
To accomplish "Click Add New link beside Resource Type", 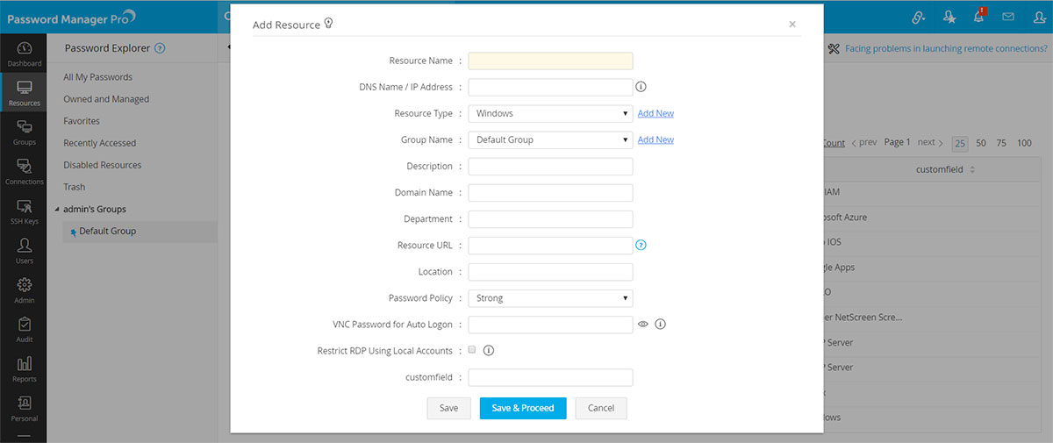I will pos(655,113).
